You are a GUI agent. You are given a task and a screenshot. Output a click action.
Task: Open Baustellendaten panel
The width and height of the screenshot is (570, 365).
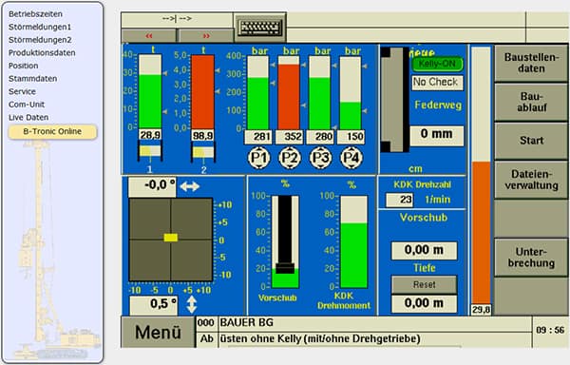click(531, 64)
